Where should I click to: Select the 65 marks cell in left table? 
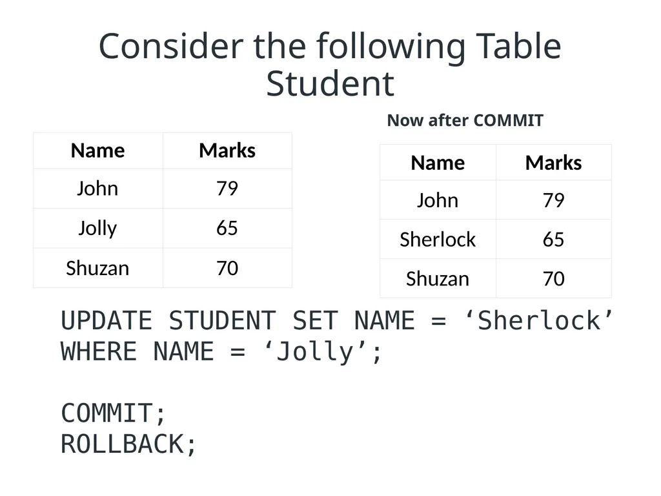coord(227,228)
